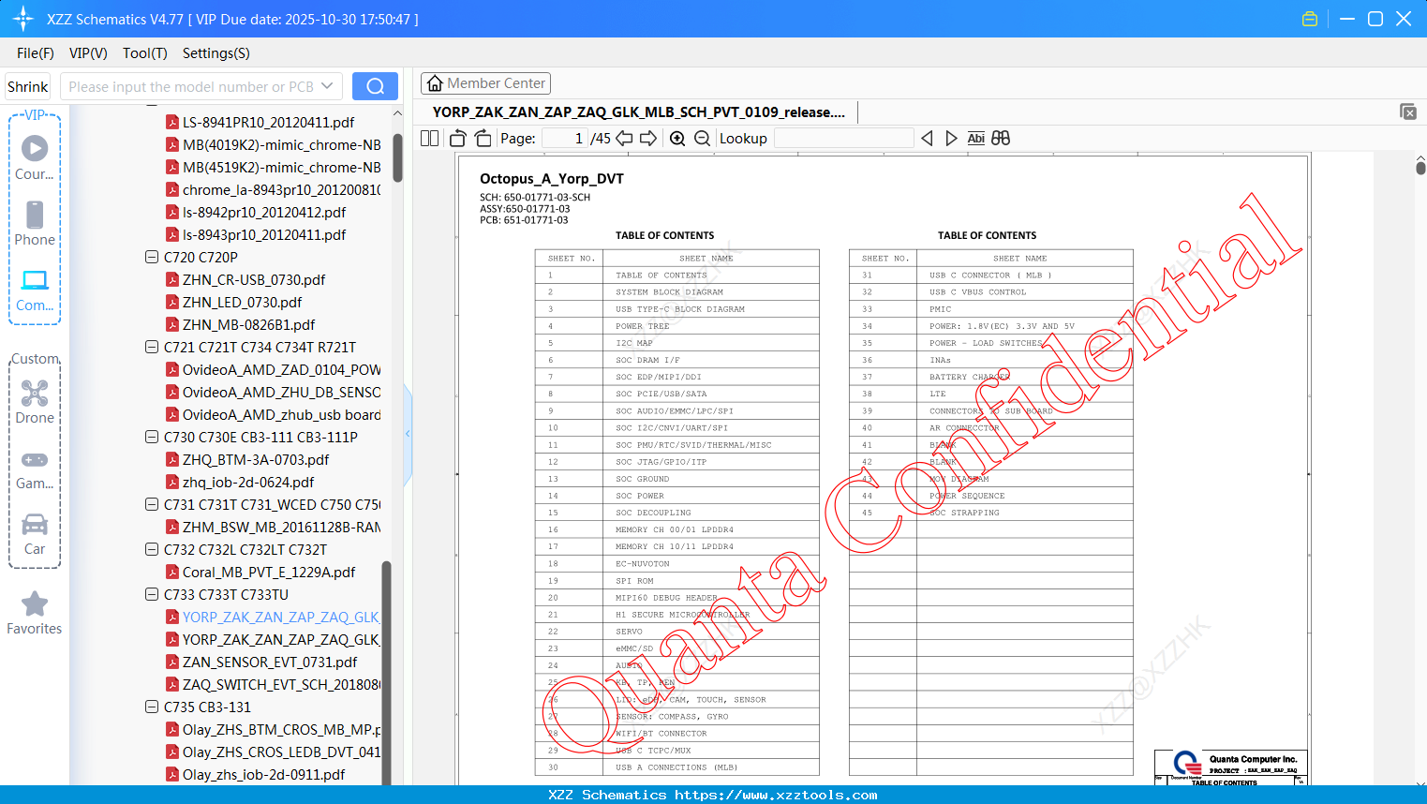Viewport: 1427px width, 804px height.
Task: Open the Game console category
Action: [x=35, y=469]
